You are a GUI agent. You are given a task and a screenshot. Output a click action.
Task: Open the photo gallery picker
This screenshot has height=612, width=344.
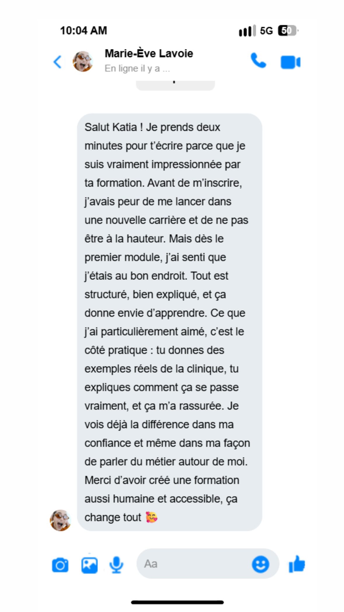point(89,565)
